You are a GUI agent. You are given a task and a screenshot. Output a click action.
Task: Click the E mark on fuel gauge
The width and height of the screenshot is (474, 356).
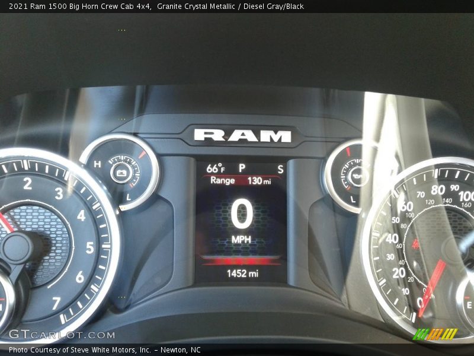(x=469, y=305)
